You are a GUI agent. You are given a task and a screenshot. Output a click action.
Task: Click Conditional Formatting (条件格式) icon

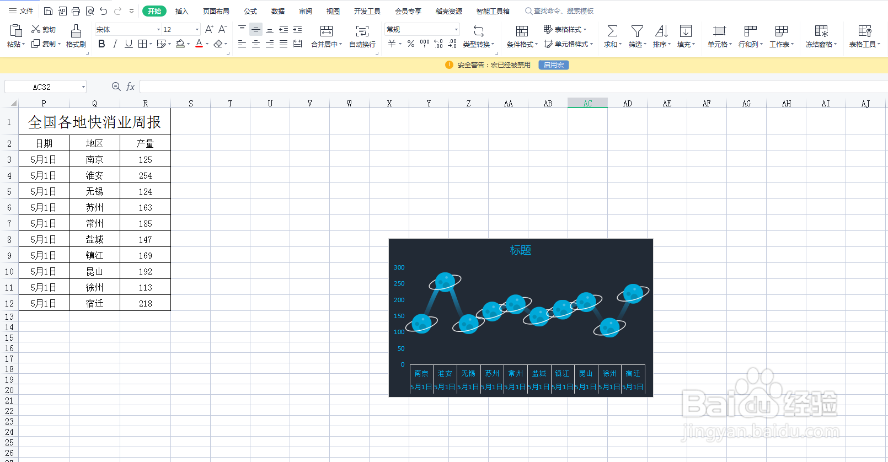[522, 31]
